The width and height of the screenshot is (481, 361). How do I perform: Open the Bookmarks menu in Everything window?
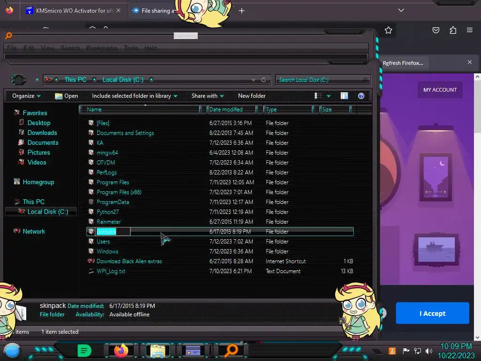[101, 48]
